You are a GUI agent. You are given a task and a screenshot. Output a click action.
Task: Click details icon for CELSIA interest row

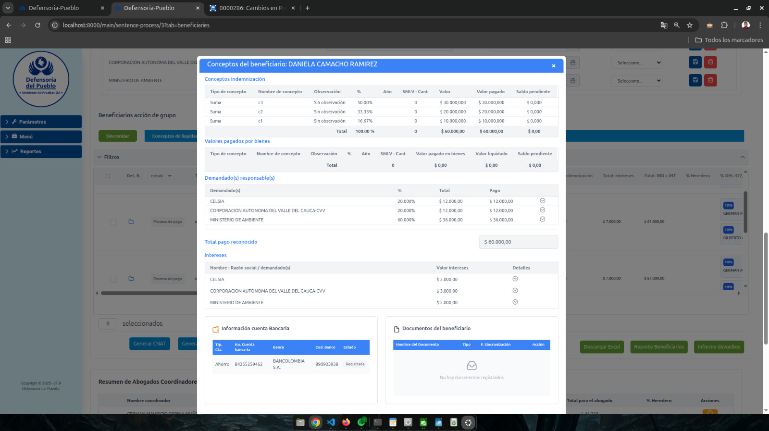tap(515, 279)
